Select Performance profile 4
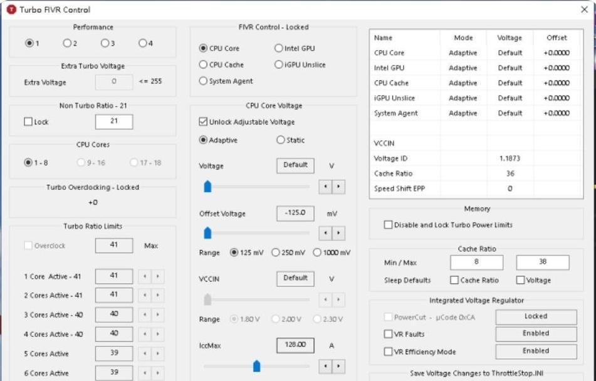 click(x=142, y=43)
